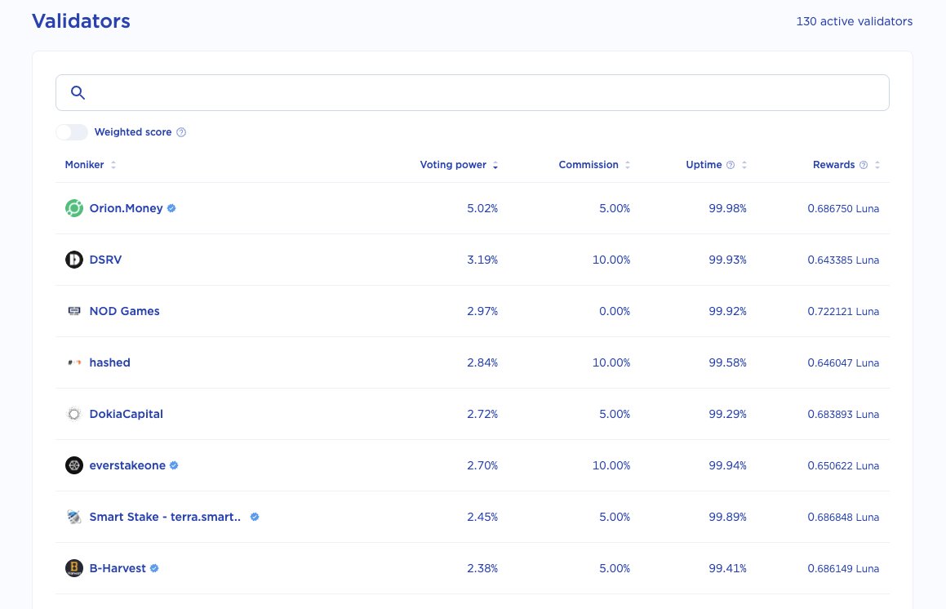Sort by Voting power arrows
Image resolution: width=946 pixels, height=609 pixels.
pyautogui.click(x=495, y=165)
